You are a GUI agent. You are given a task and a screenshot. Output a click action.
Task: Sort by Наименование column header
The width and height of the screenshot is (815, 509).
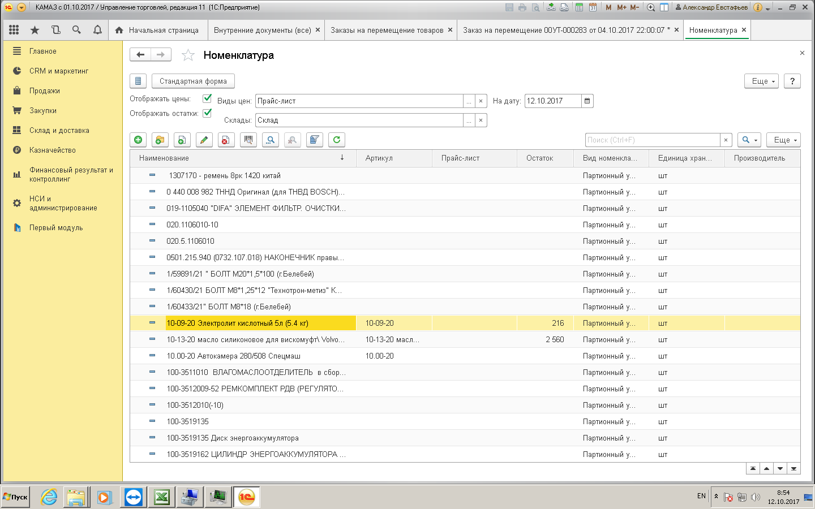243,158
